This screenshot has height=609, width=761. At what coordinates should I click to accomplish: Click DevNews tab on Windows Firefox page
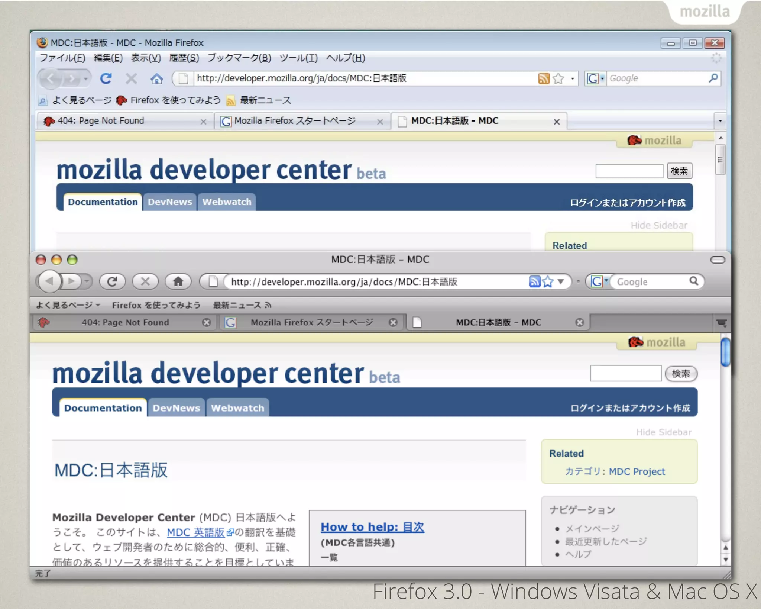coord(170,202)
